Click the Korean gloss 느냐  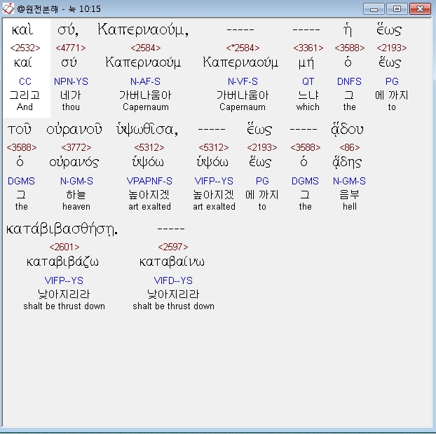308,95
